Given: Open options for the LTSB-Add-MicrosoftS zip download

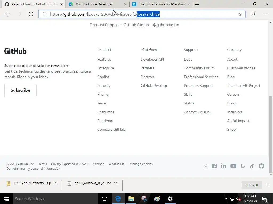Looking at the screenshot, I should click(55, 183).
